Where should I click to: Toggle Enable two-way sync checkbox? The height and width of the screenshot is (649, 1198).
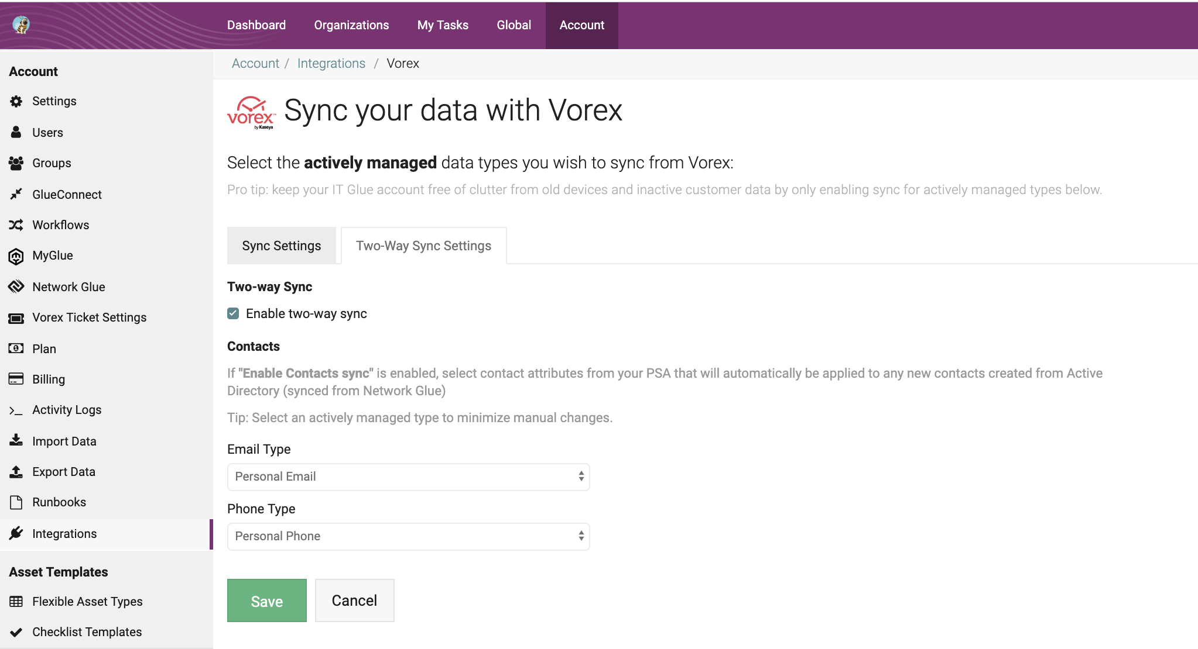[233, 313]
